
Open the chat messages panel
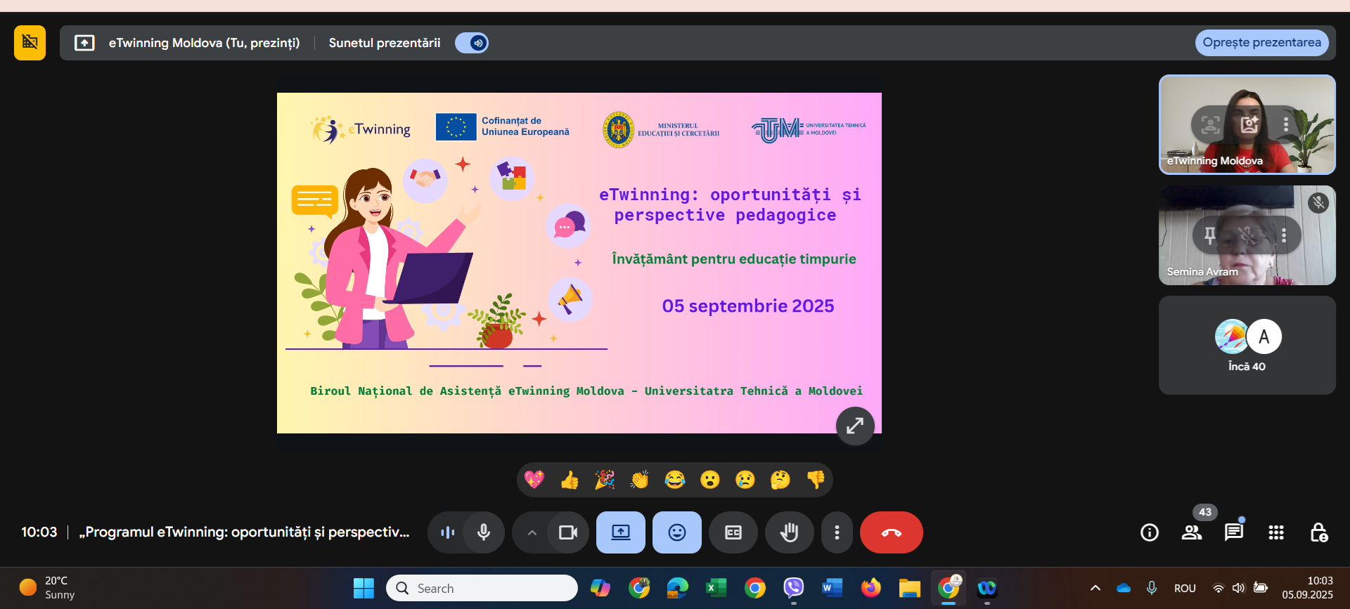[x=1234, y=532]
